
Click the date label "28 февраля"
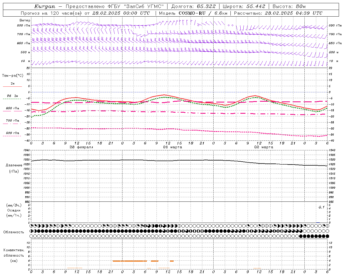[x=81, y=147]
